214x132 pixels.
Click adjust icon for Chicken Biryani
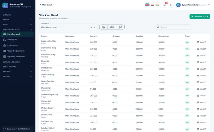[x=198, y=109]
